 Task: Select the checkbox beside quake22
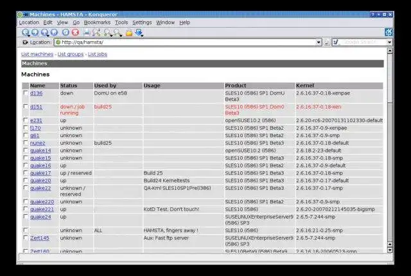(26, 188)
